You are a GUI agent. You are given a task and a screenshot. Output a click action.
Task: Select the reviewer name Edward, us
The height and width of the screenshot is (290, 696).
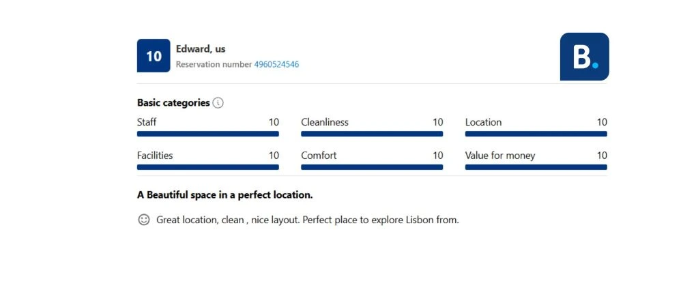(201, 49)
